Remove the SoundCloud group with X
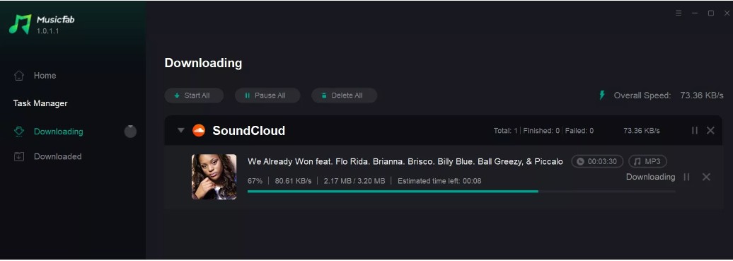This screenshot has width=733, height=261. [710, 130]
